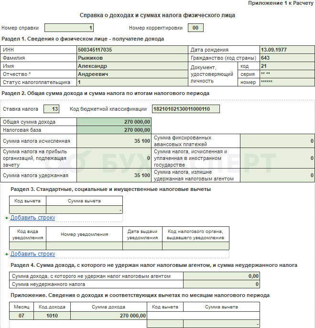
Task: Click monthly Сумма дохода cell 270 000,00
Action: pyautogui.click(x=109, y=316)
